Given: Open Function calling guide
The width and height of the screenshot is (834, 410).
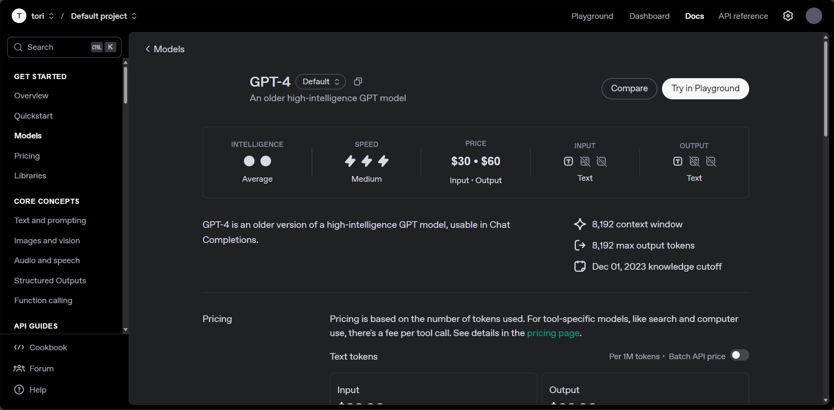Looking at the screenshot, I should click(43, 300).
